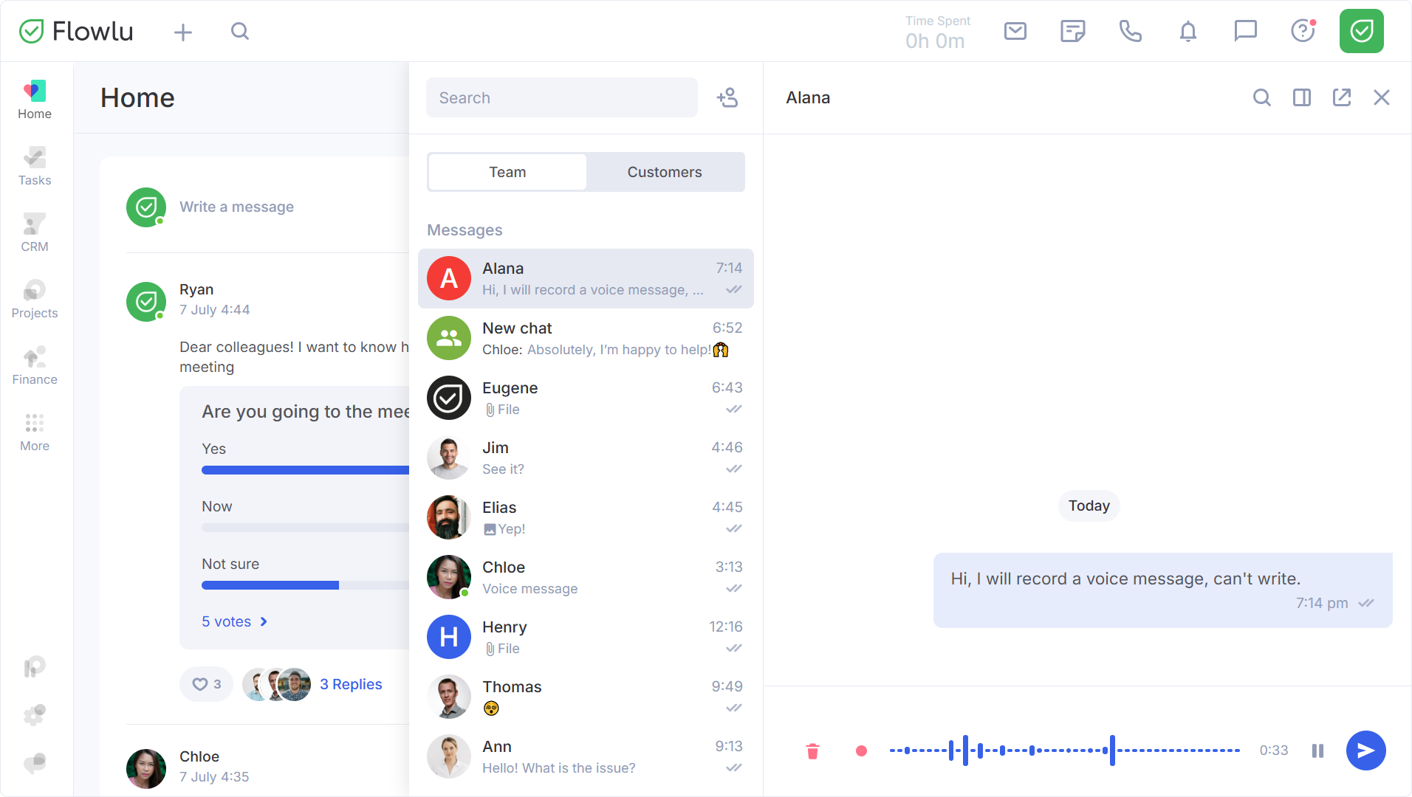
Task: Click the add contact icon beside Search
Action: pyautogui.click(x=727, y=97)
